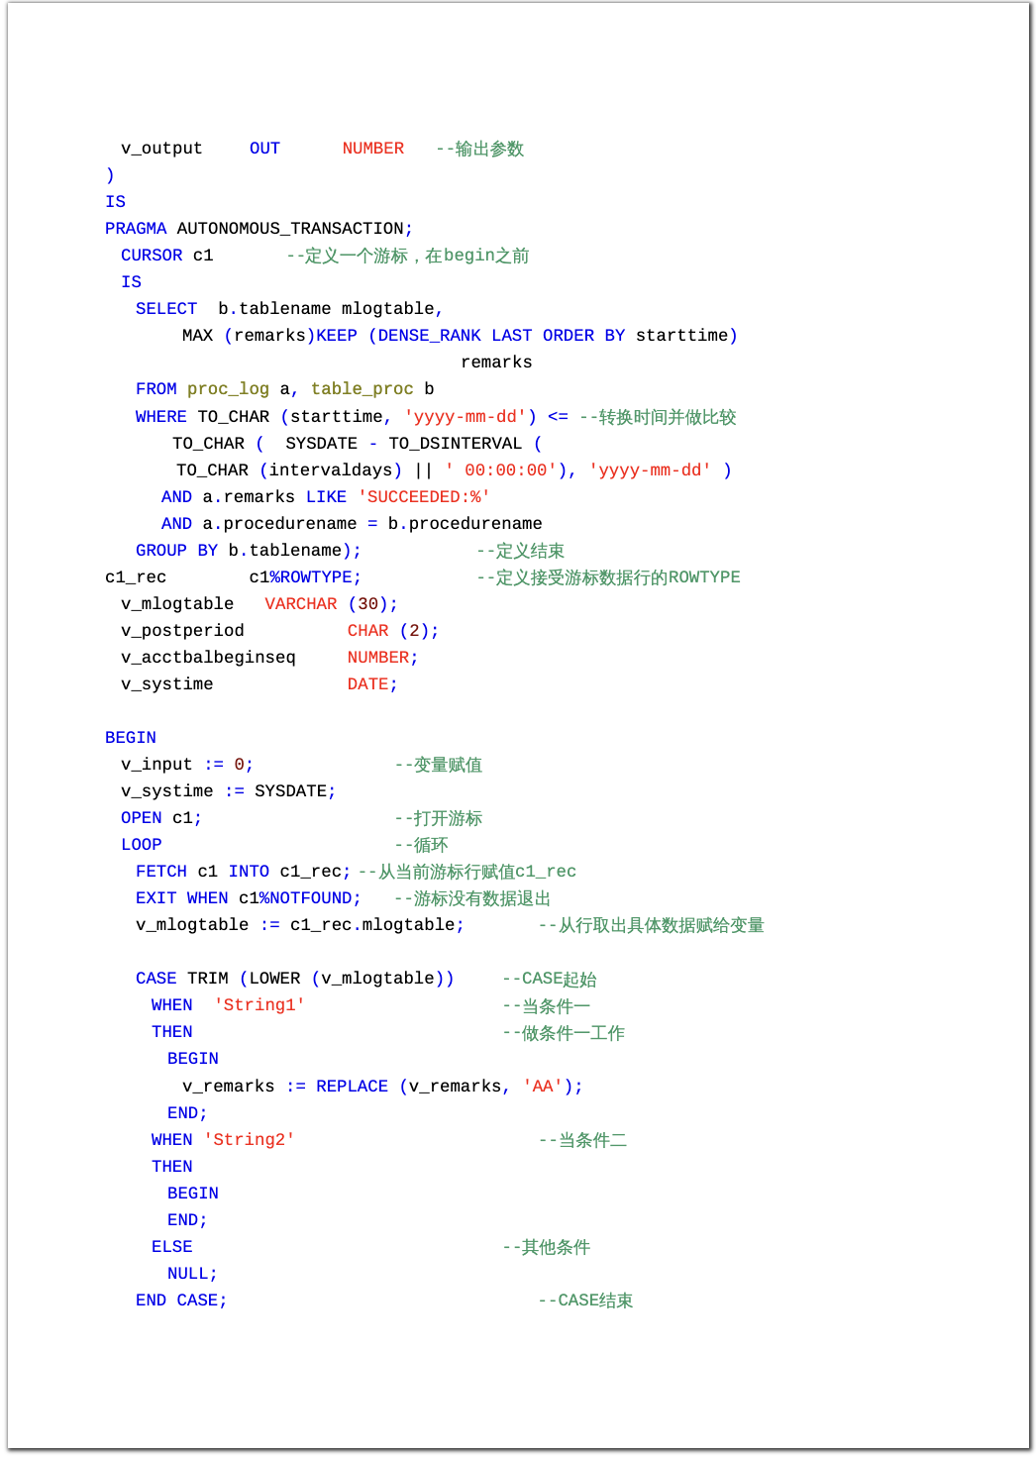Screen dimensions: 1036x1458
Task: Click the WHERE keyword before TO_CHAR
Action: 161,417
